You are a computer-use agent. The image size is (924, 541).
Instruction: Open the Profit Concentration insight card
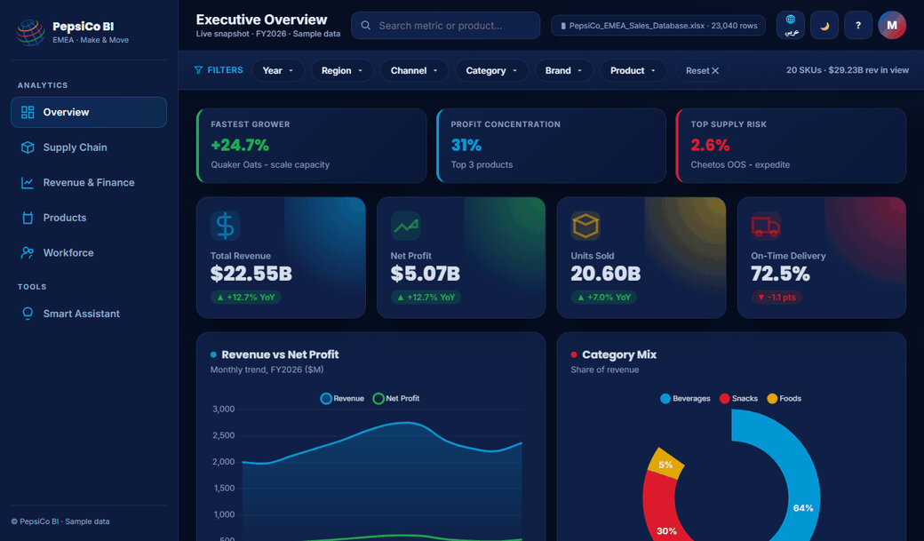pyautogui.click(x=551, y=146)
